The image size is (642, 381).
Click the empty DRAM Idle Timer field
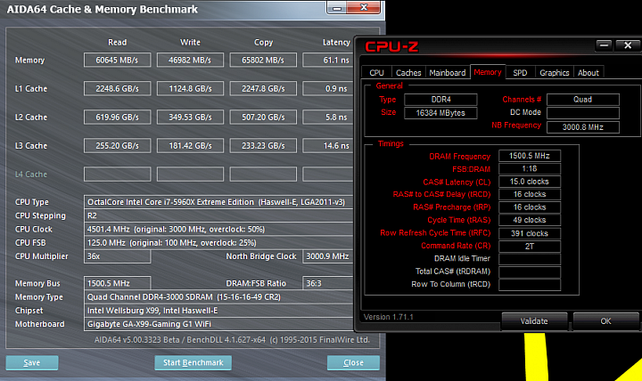pos(530,259)
